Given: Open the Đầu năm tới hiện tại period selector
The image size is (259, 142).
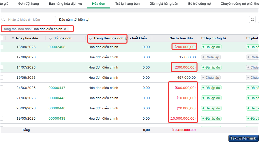Looking at the screenshot, I should [74, 20].
